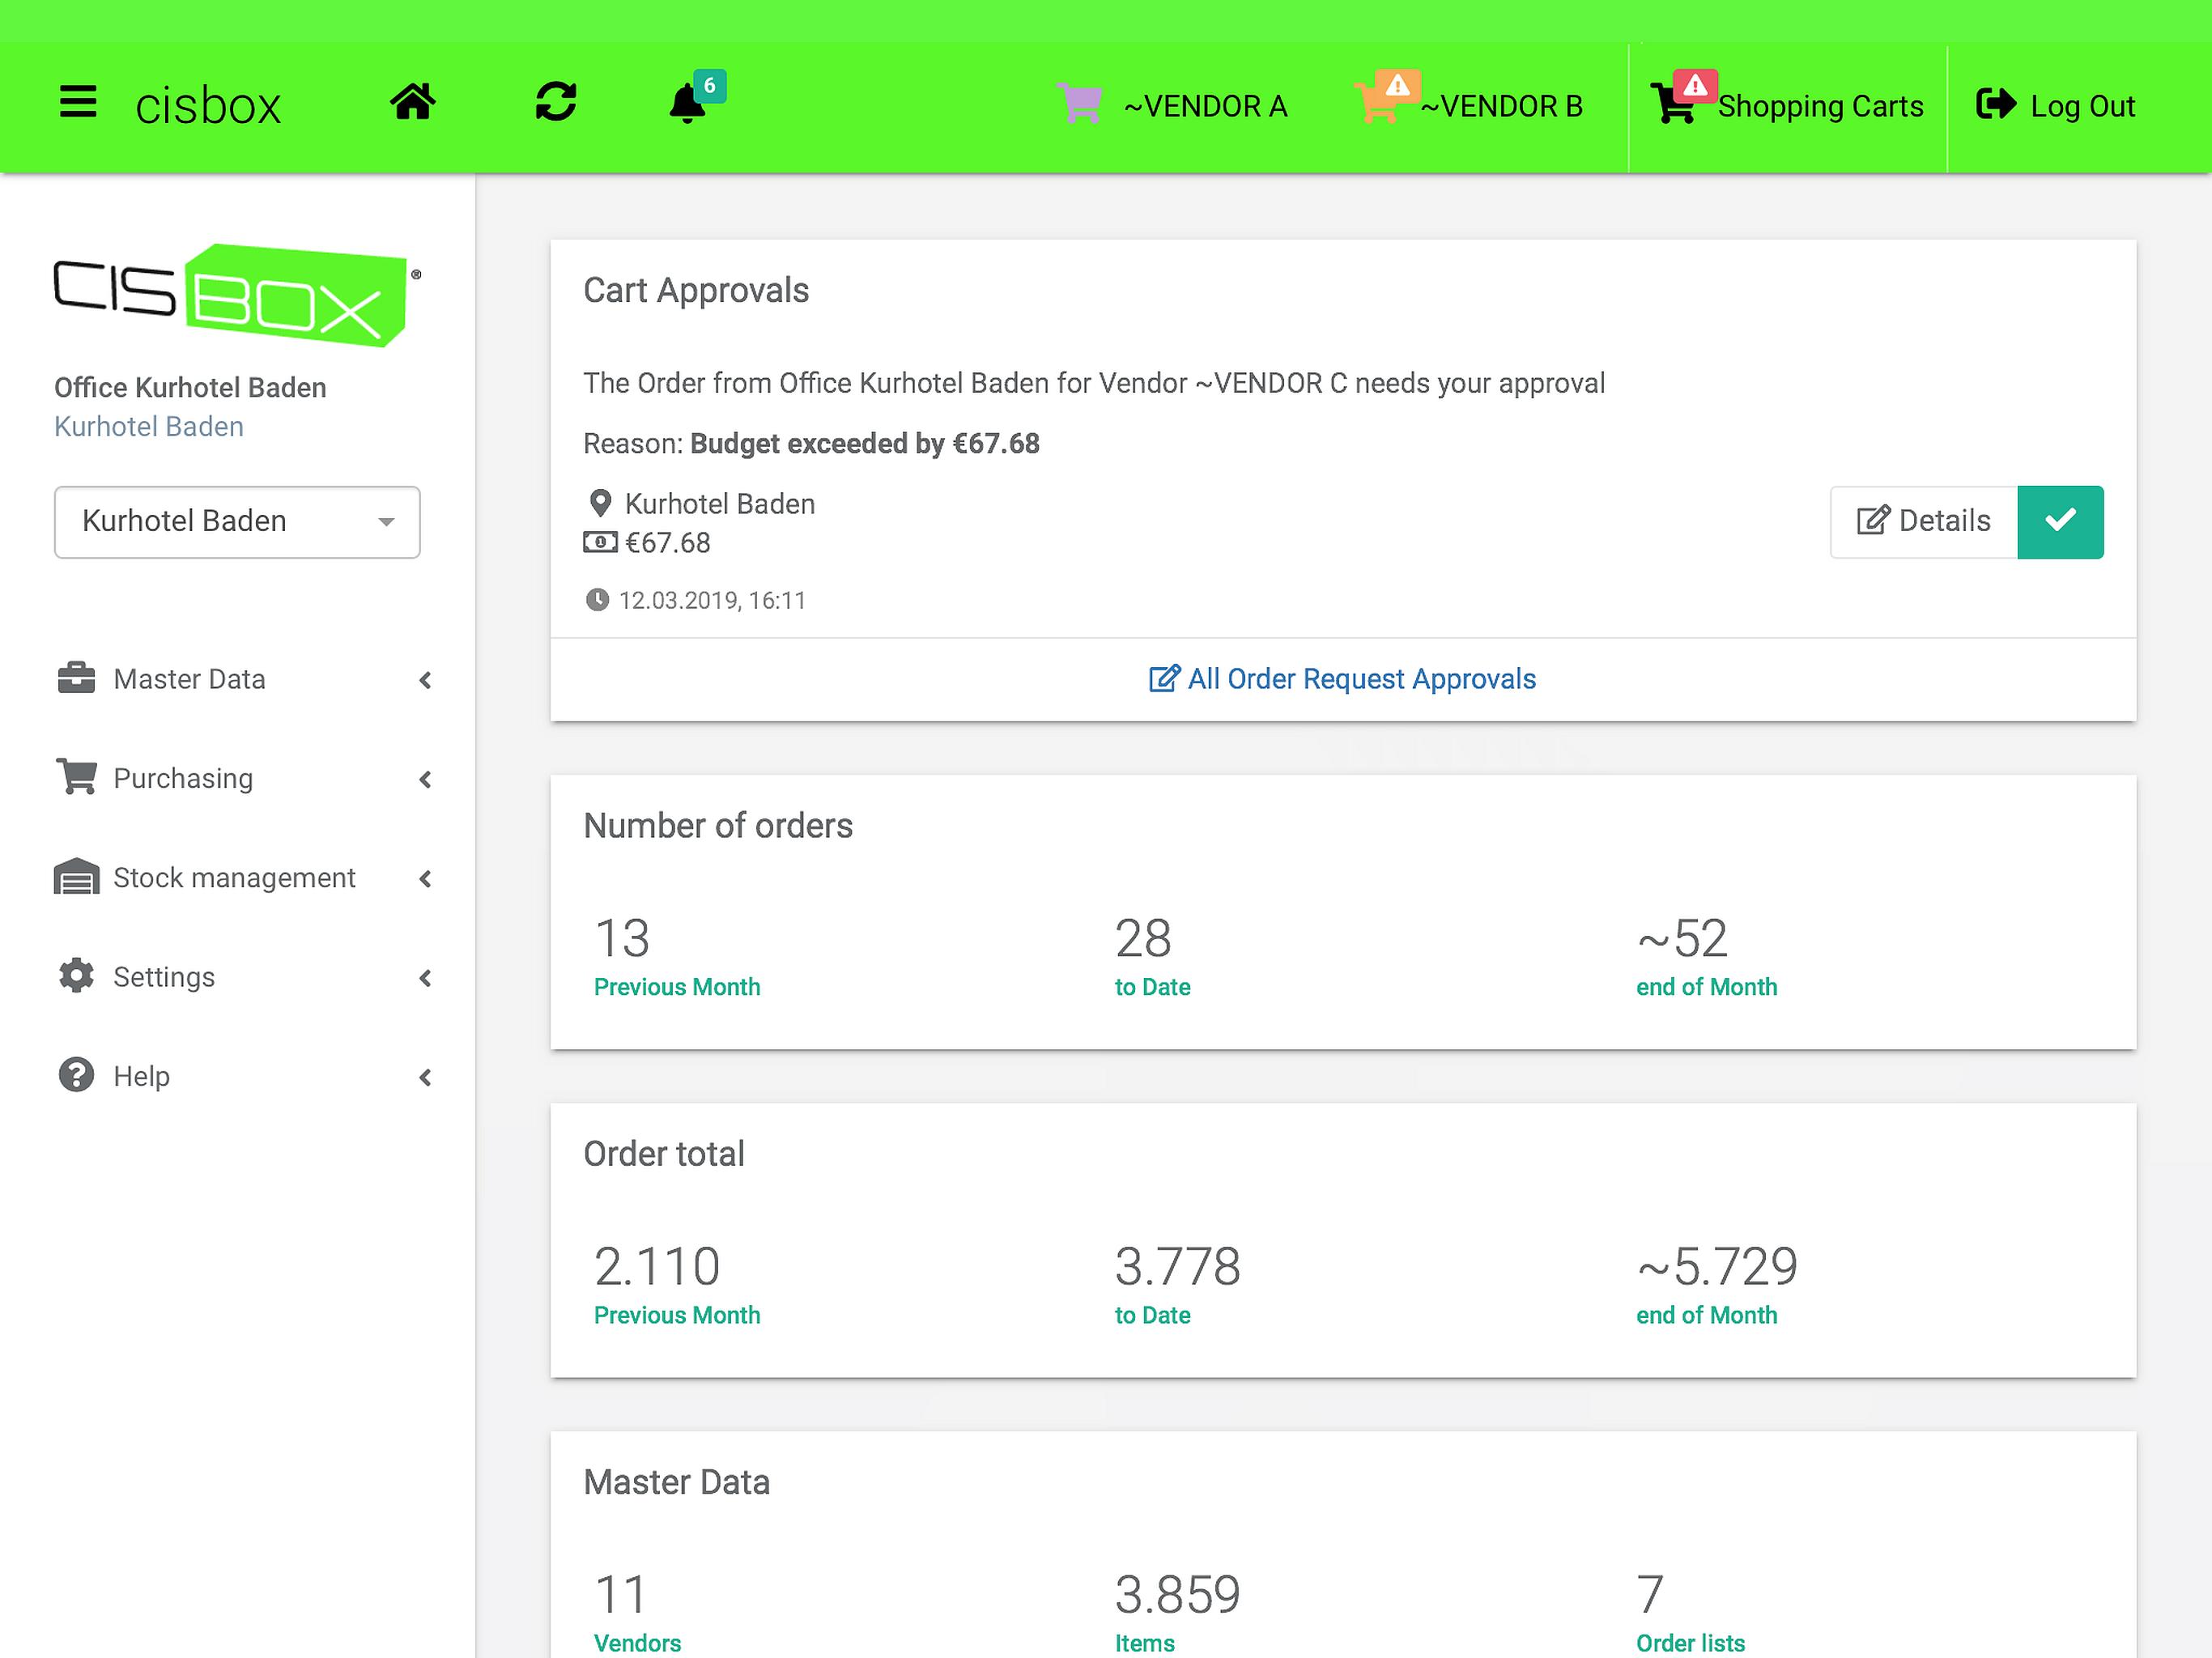Expand the Master Data sidebar menu

(x=189, y=679)
